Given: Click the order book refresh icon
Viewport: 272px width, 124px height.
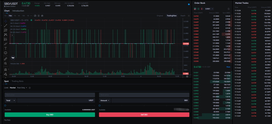Looking at the screenshot, I should point(228,9).
